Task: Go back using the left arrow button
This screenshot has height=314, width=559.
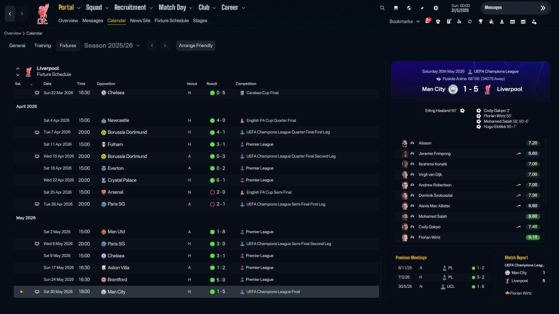Action: (10, 14)
